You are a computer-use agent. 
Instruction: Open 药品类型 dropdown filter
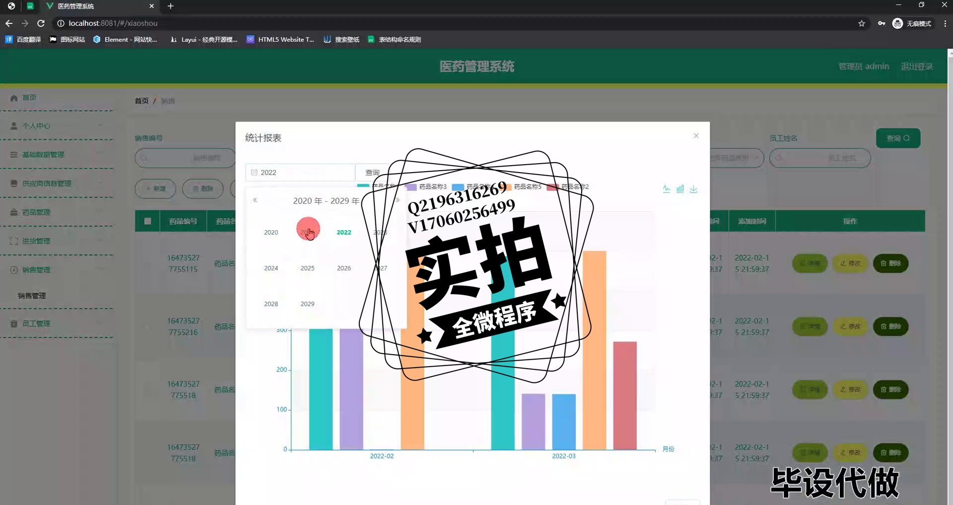point(737,158)
